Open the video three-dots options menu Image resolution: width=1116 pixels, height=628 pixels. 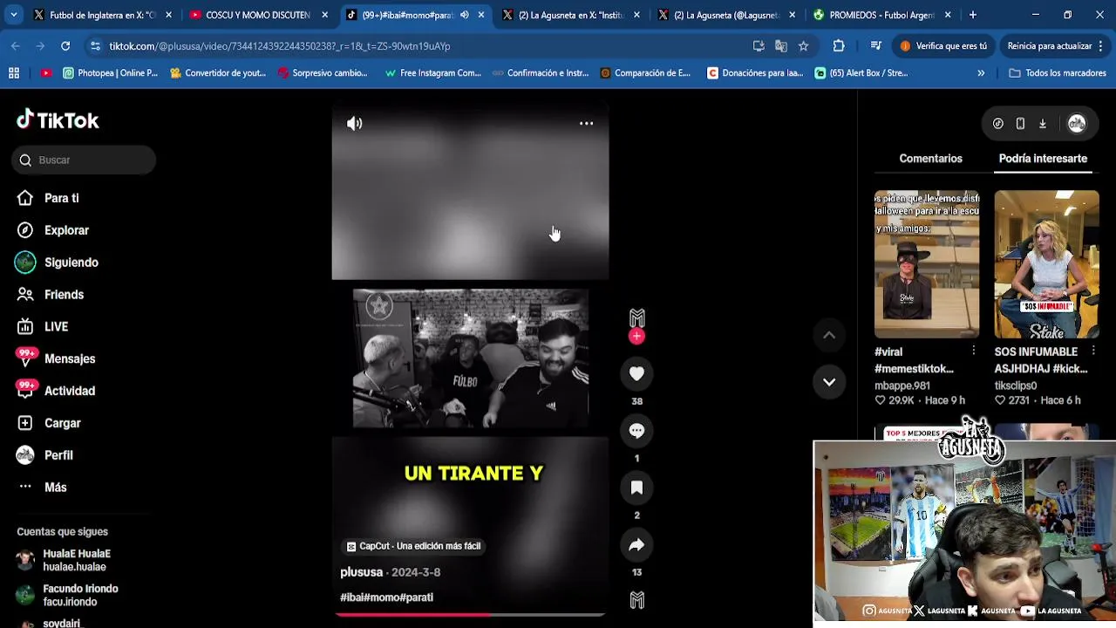(587, 124)
